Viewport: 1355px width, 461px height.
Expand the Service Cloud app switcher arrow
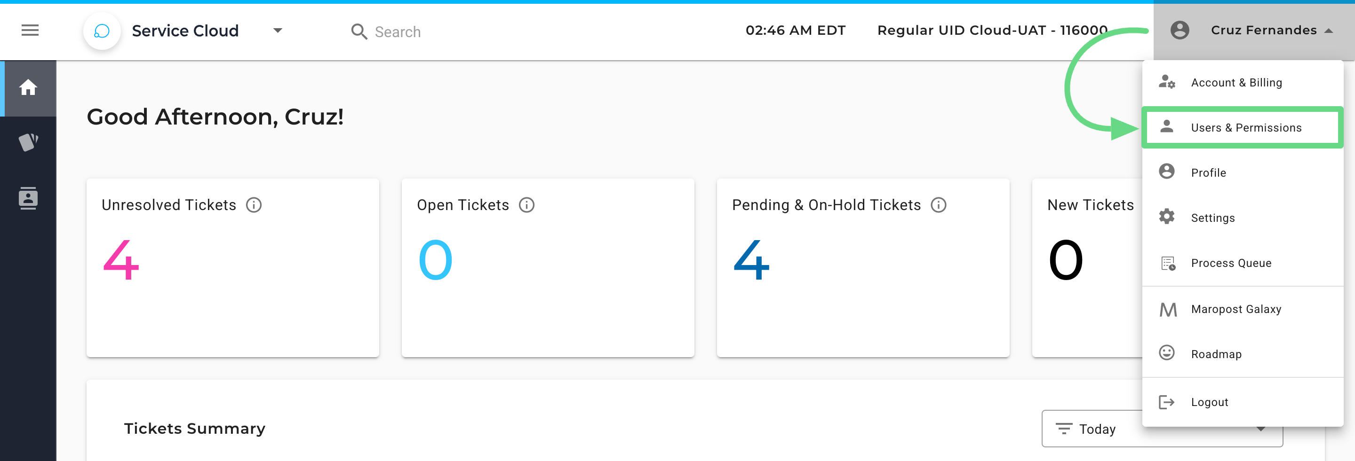278,31
